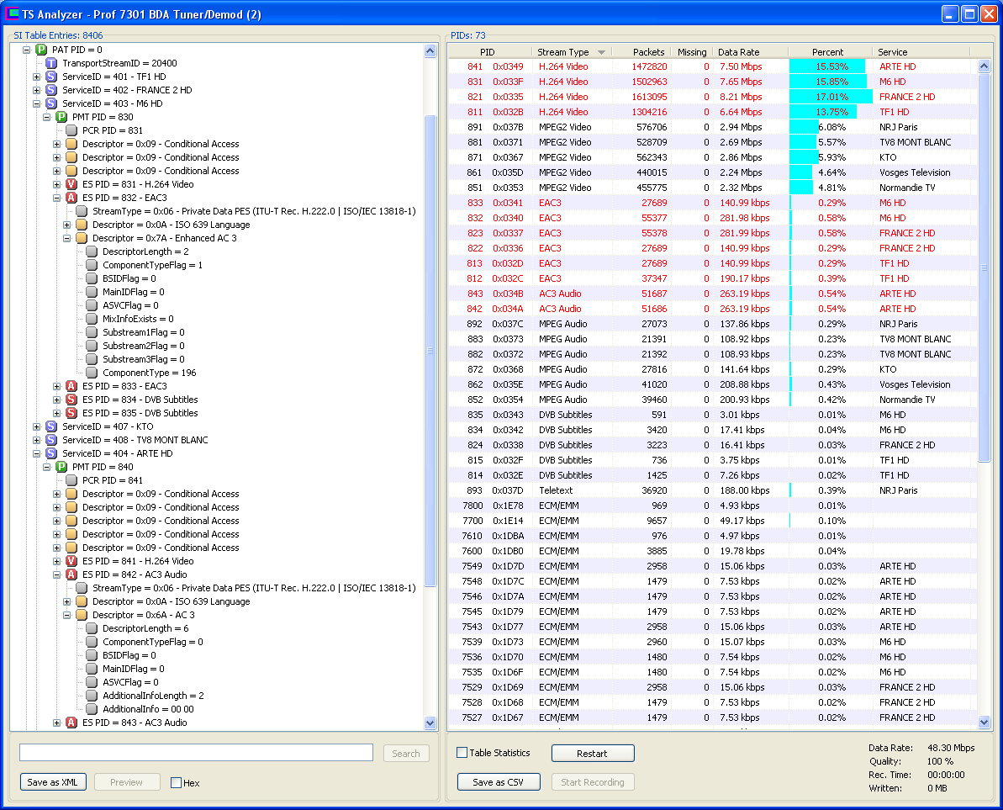Click the TS Analyzer title bar app icon
This screenshot has width=1003, height=810.
[x=12, y=13]
